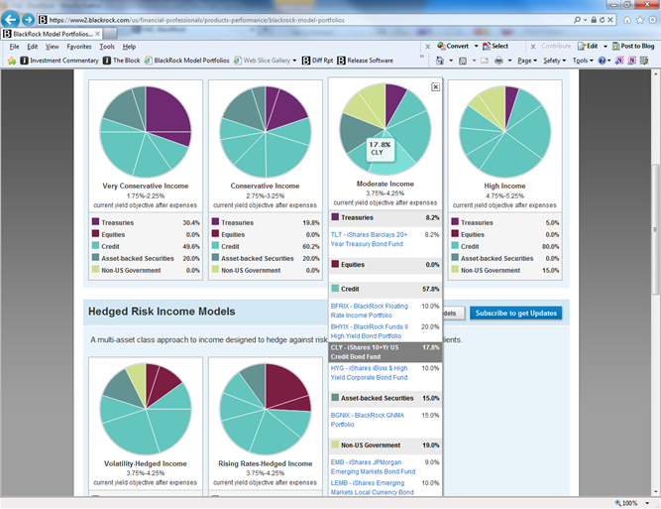661x509 pixels.
Task: Click the Send to OneNote icon
Action: coord(618,61)
